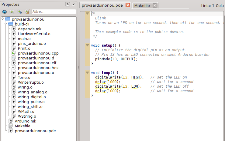Click the provaarduinonou.pde icon in project tree

pyautogui.click(x=11, y=131)
